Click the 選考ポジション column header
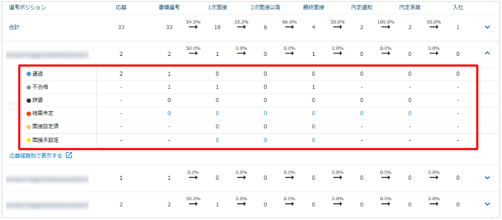The height and width of the screenshot is (220, 502). (x=28, y=8)
